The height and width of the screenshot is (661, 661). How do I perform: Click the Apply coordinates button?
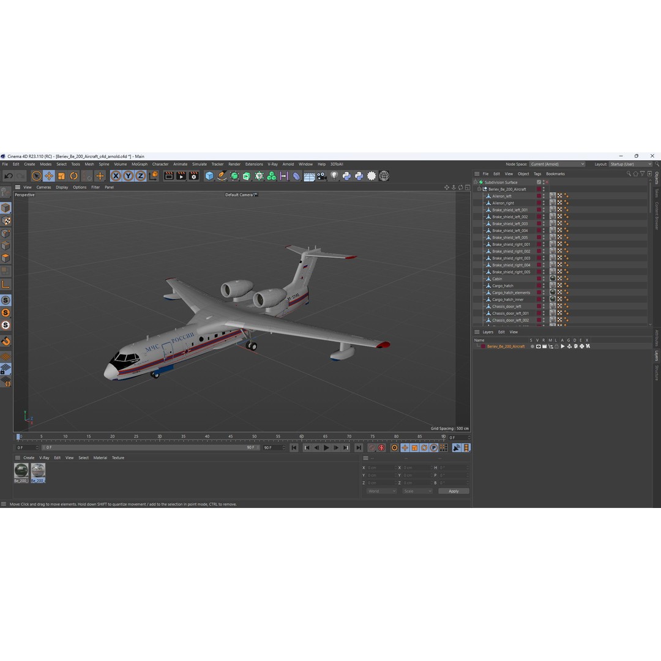pos(454,491)
